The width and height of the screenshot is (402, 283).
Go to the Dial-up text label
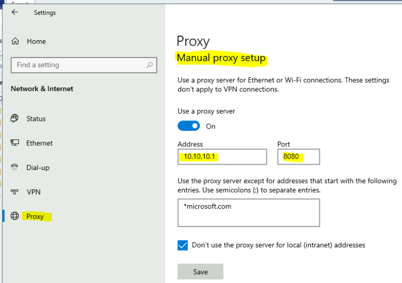[38, 167]
